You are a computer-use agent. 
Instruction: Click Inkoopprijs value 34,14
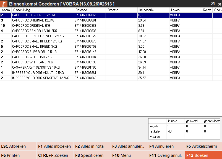(x=142, y=68)
